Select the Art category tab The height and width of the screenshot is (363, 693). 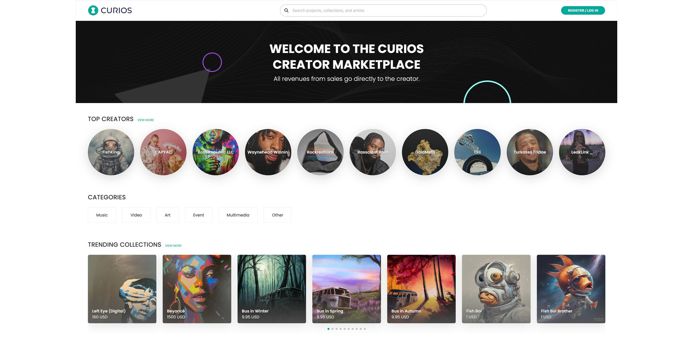(x=167, y=214)
